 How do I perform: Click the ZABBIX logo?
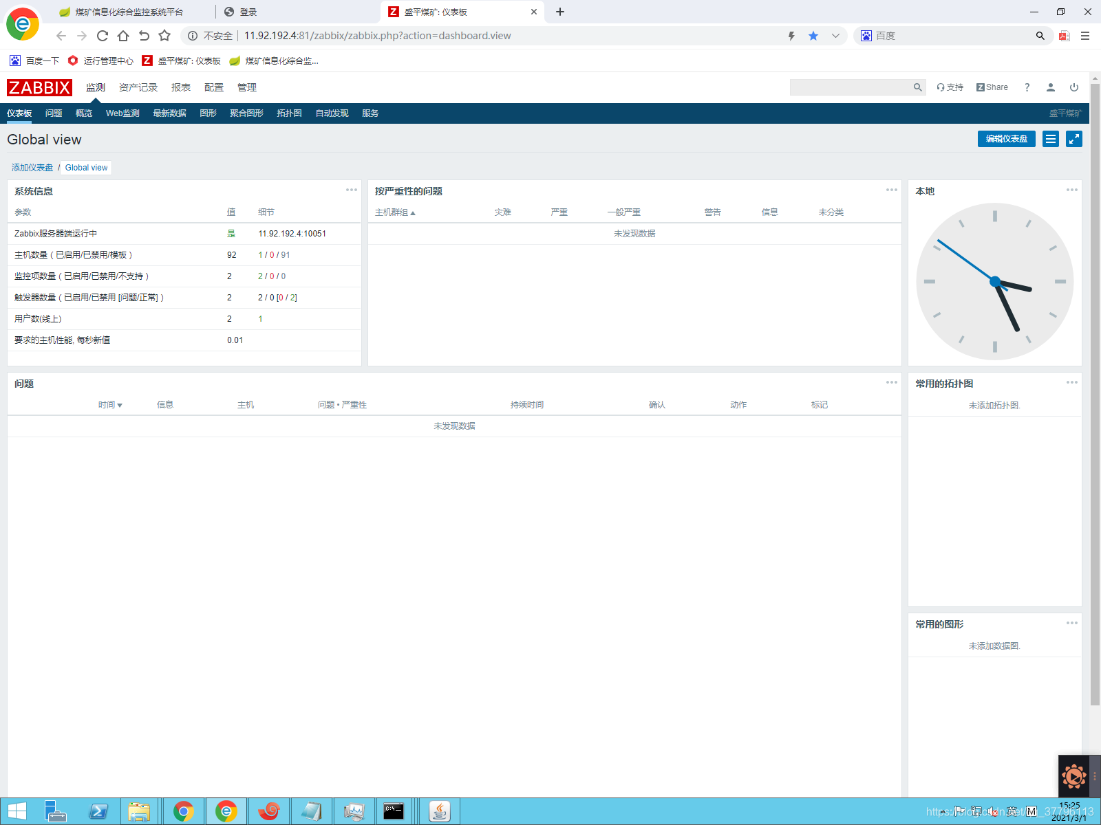[x=39, y=87]
